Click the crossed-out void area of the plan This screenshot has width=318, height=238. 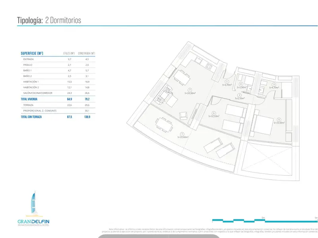pyautogui.click(x=267, y=159)
